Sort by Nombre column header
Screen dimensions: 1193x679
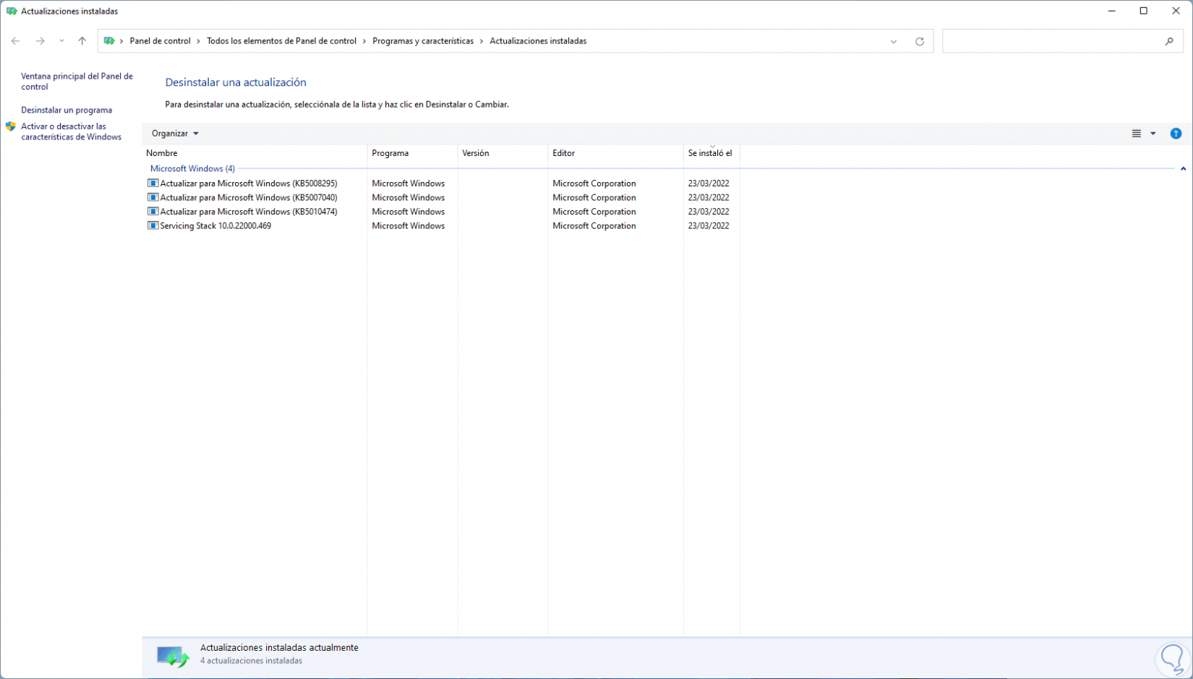(255, 153)
